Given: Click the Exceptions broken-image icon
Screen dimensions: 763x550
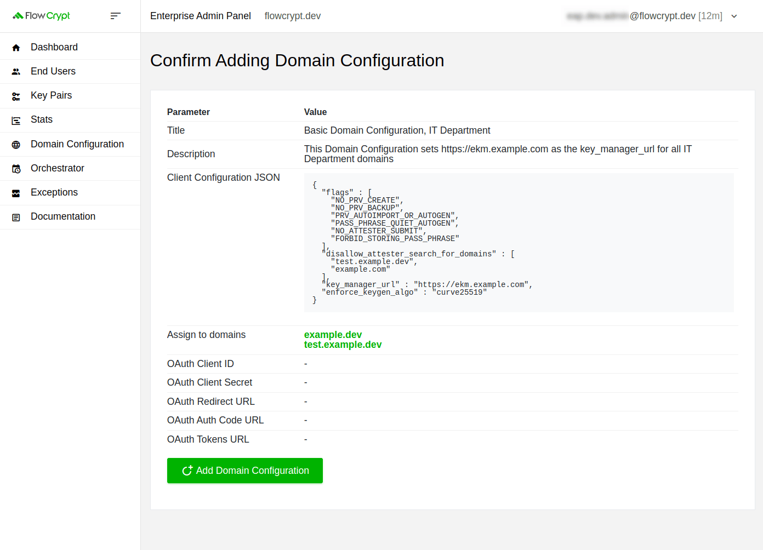Looking at the screenshot, I should coord(16,193).
